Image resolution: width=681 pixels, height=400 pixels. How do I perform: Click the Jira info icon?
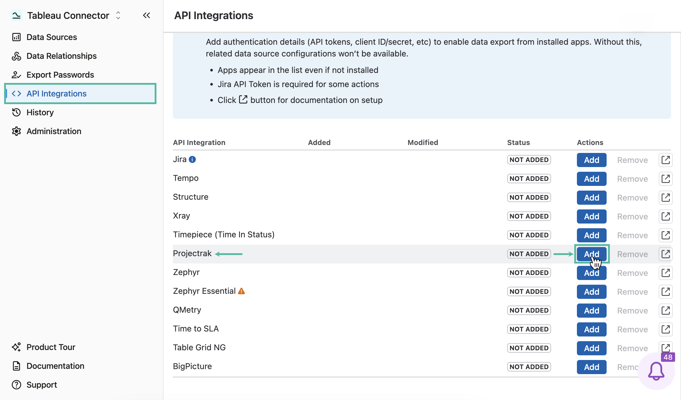coord(192,159)
